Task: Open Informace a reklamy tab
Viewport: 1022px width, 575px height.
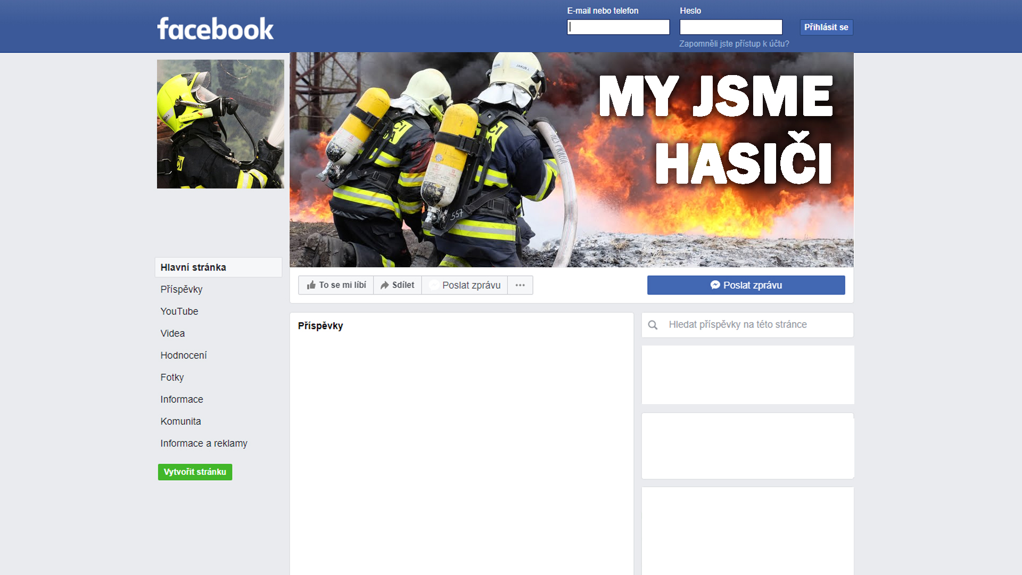Action: point(204,443)
